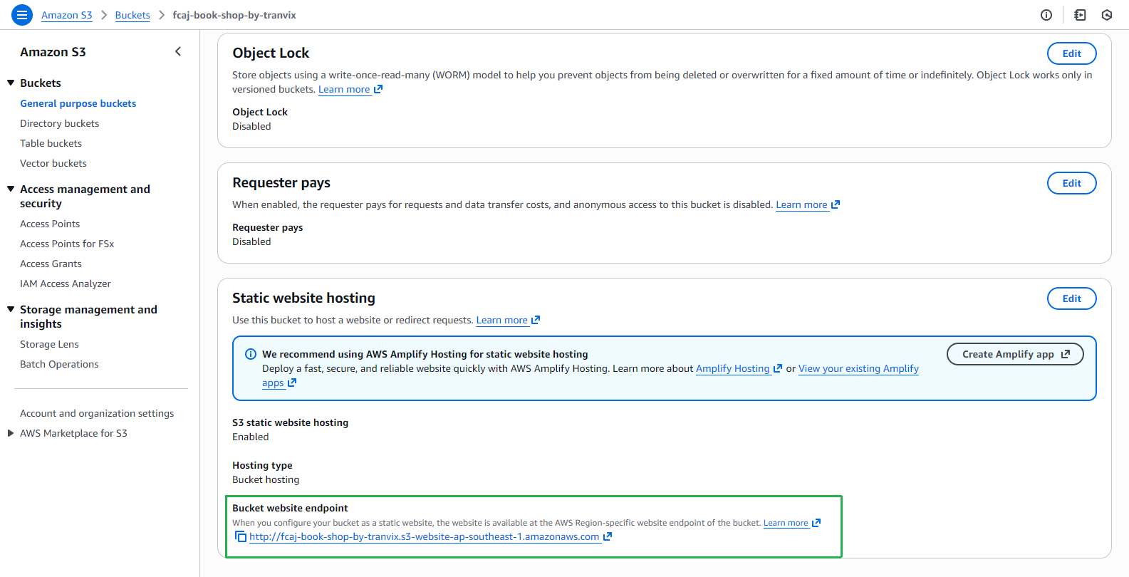The image size is (1129, 577).
Task: Expand AWS Marketplace for S3 section
Action: [11, 433]
